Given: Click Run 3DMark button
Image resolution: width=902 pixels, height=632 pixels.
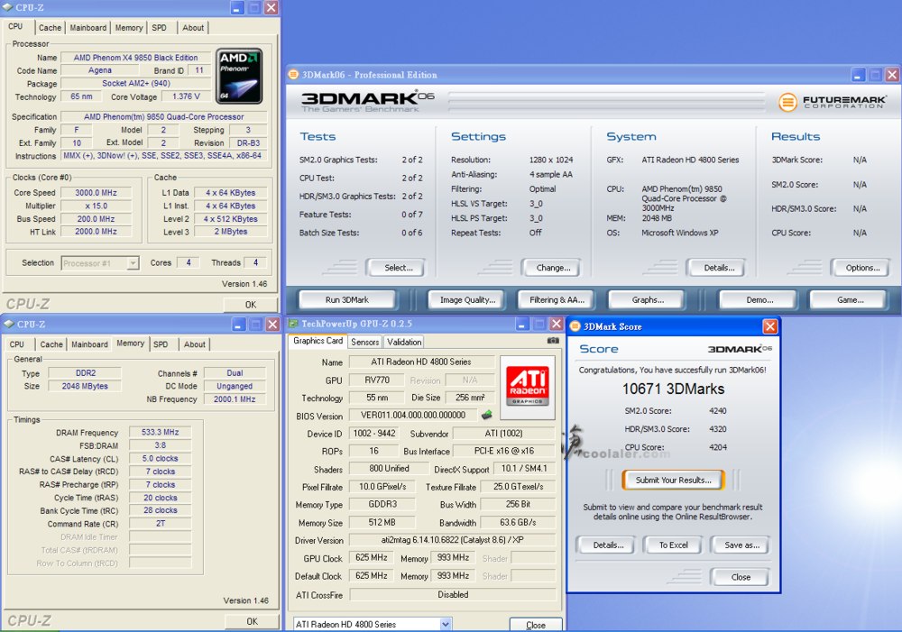Looking at the screenshot, I should coord(347,299).
